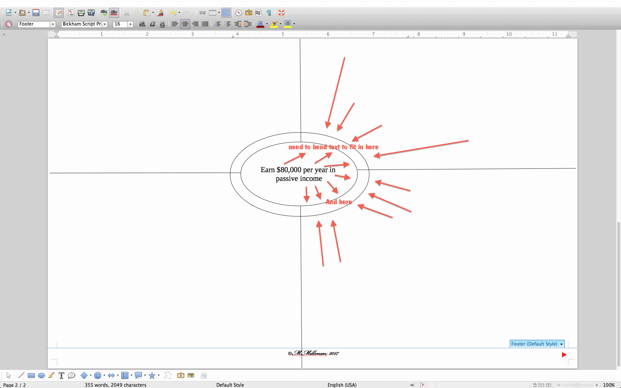
Task: Open the font size 16 dropdown
Action: click(130, 24)
